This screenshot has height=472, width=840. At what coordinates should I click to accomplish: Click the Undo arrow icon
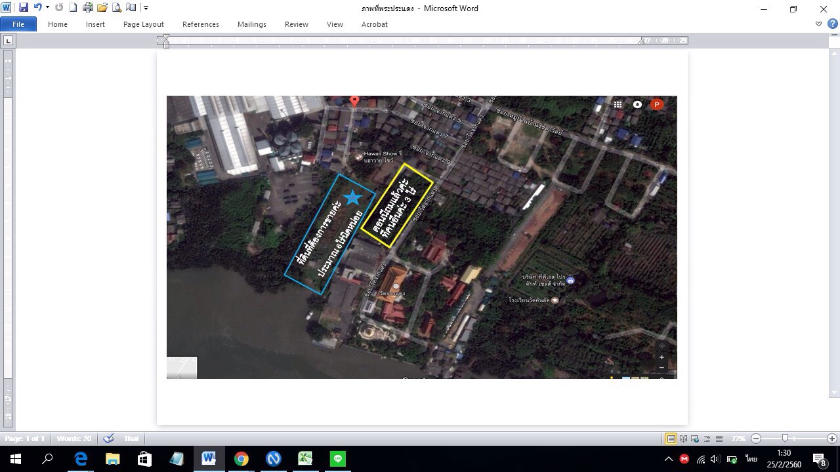(37, 8)
